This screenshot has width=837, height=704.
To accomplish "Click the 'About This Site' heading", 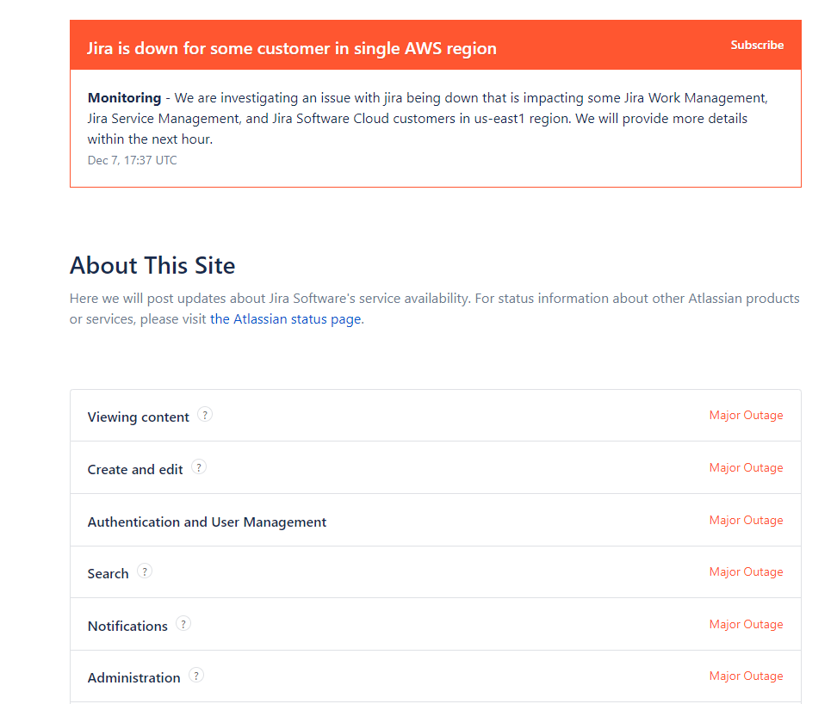I will click(152, 266).
